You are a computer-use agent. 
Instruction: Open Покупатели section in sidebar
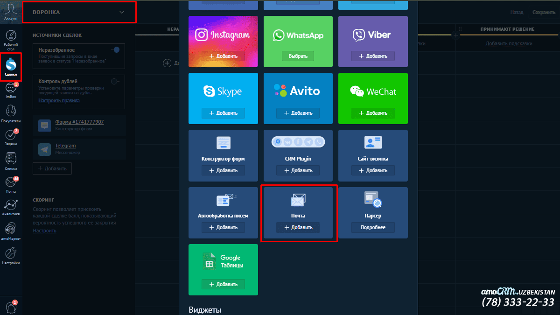(x=11, y=113)
